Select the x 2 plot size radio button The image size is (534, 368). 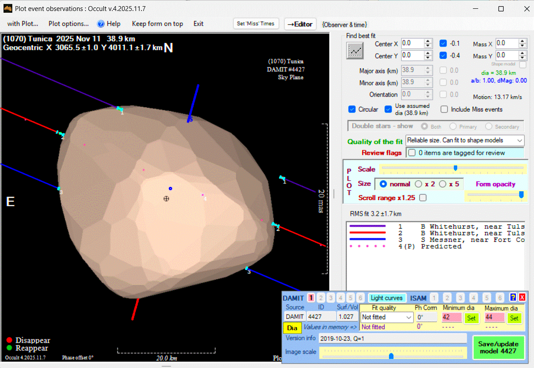click(x=418, y=184)
